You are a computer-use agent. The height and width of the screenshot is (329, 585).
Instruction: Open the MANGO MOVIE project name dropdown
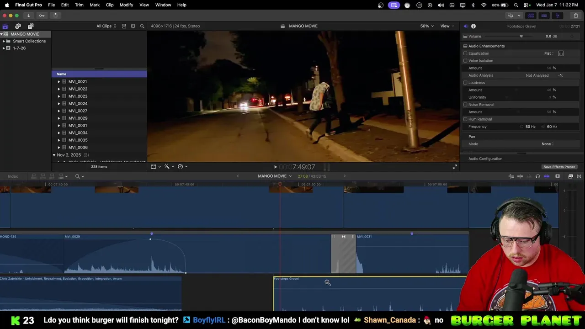(x=275, y=176)
